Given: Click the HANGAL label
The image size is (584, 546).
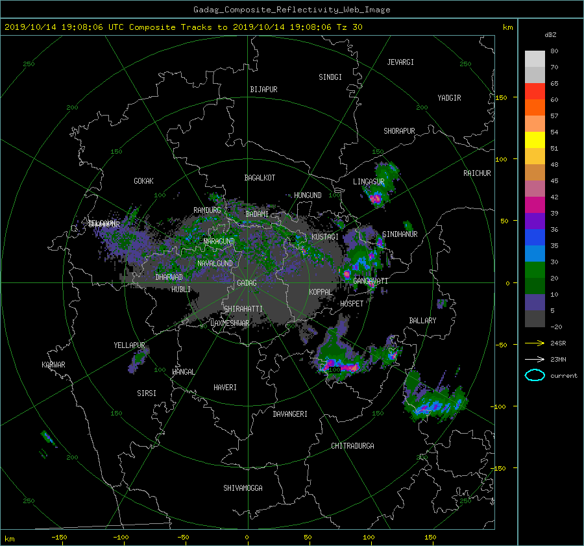Looking at the screenshot, I should point(183,372).
